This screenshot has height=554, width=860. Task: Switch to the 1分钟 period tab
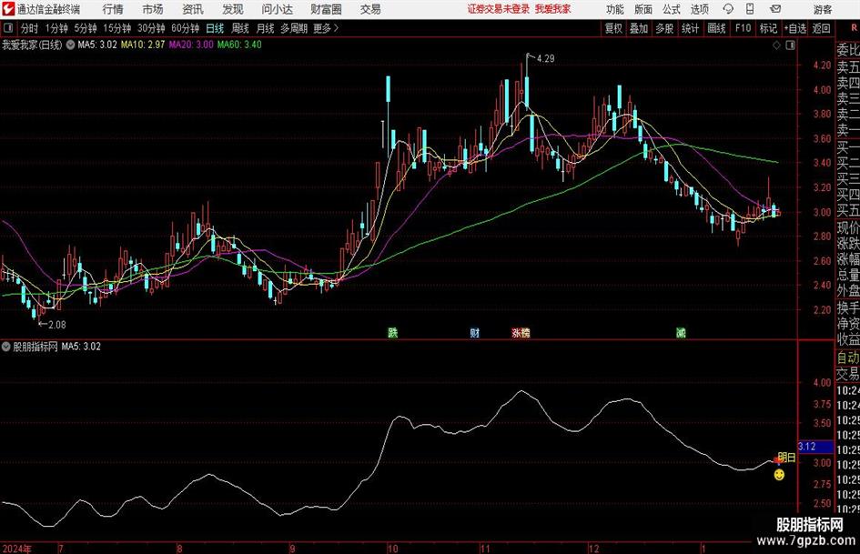56,28
